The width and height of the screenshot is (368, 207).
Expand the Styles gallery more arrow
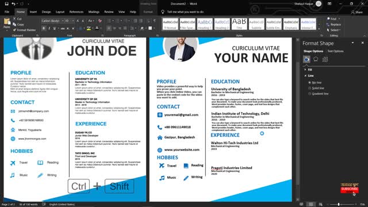tap(319, 29)
